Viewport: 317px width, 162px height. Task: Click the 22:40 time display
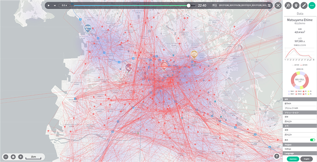[x=202, y=6]
